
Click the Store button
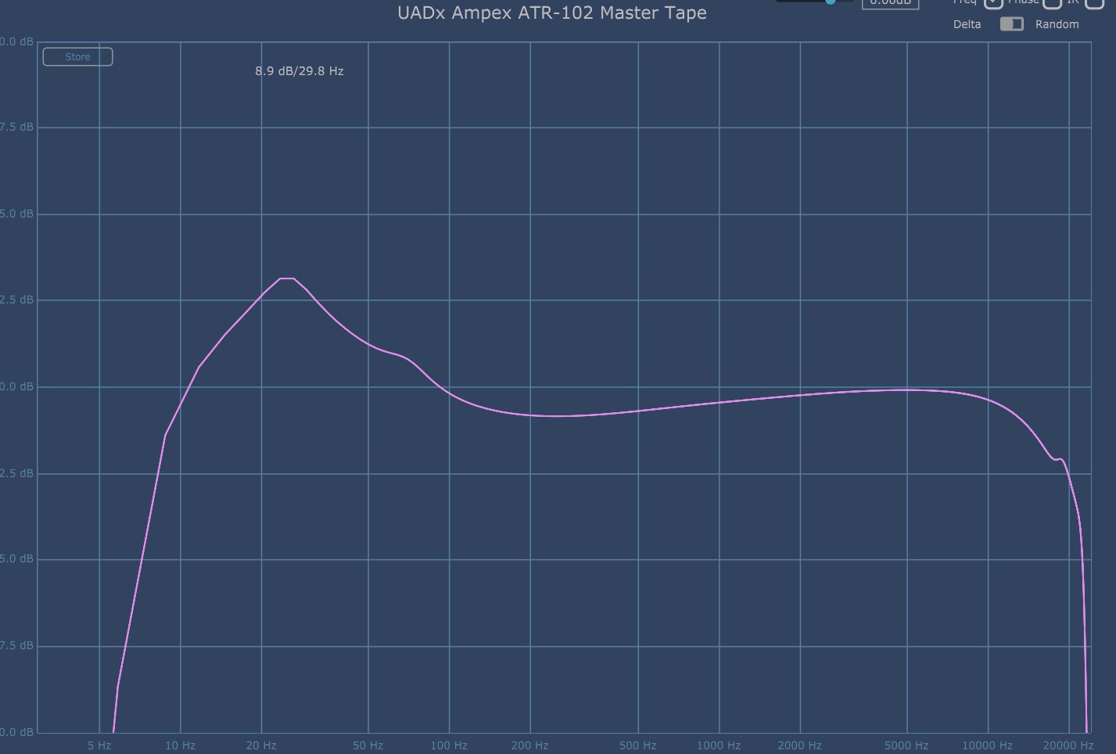pos(77,57)
